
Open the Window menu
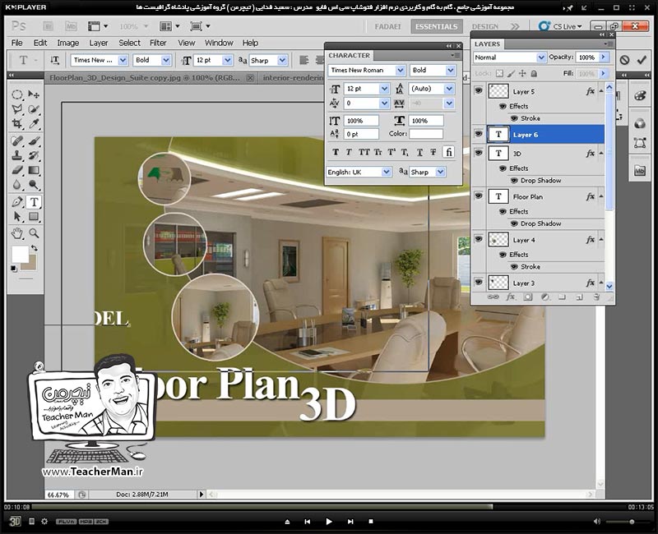coord(219,43)
